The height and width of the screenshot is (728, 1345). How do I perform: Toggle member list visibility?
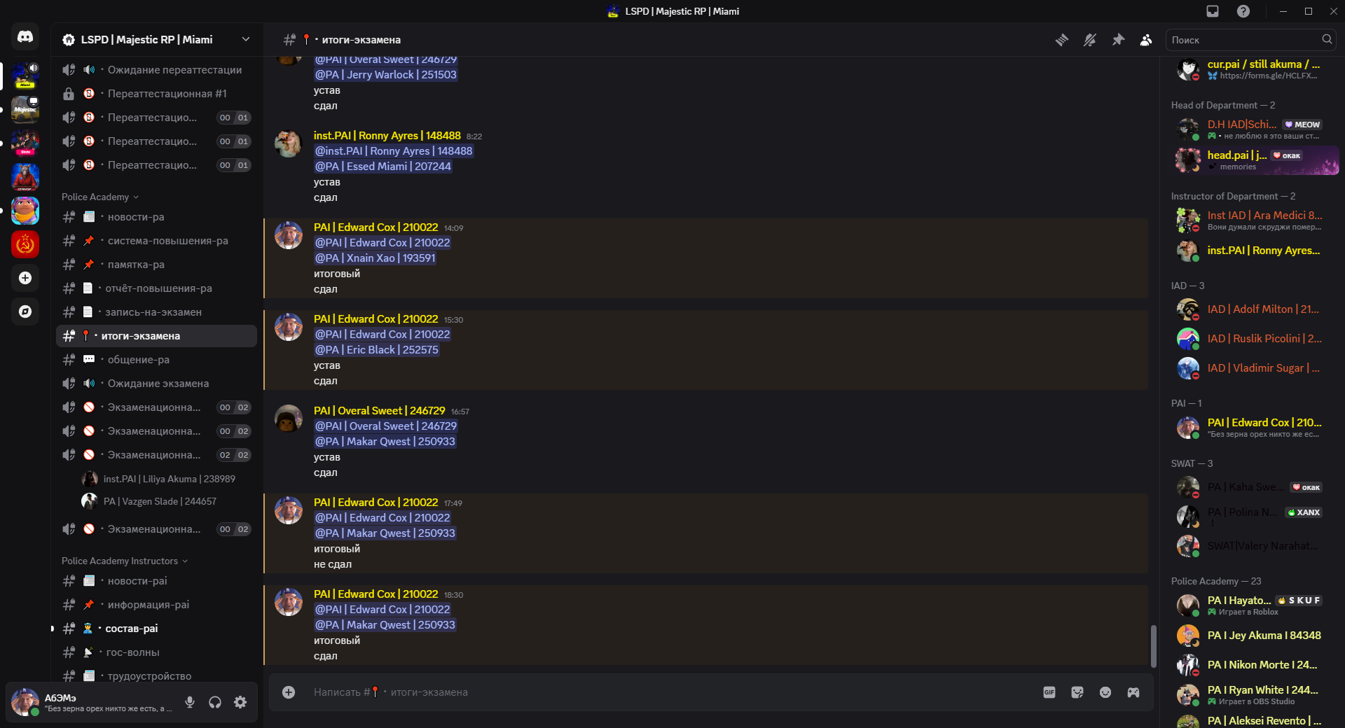click(1146, 40)
